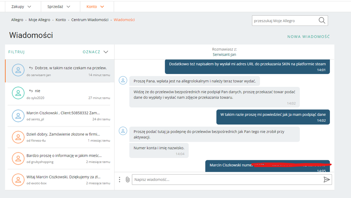This screenshot has height=198, width=351.
Task: Open the 'nie' conversation with sylo2020
Action: 60,94
